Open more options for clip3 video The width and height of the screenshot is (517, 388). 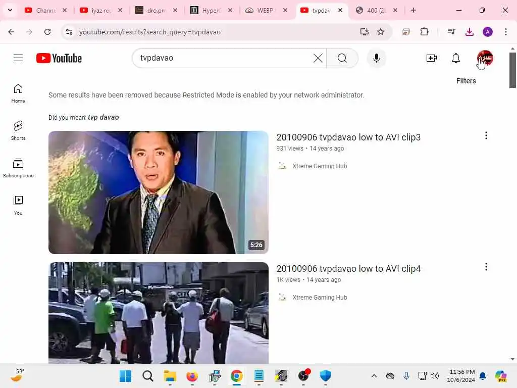pos(486,135)
